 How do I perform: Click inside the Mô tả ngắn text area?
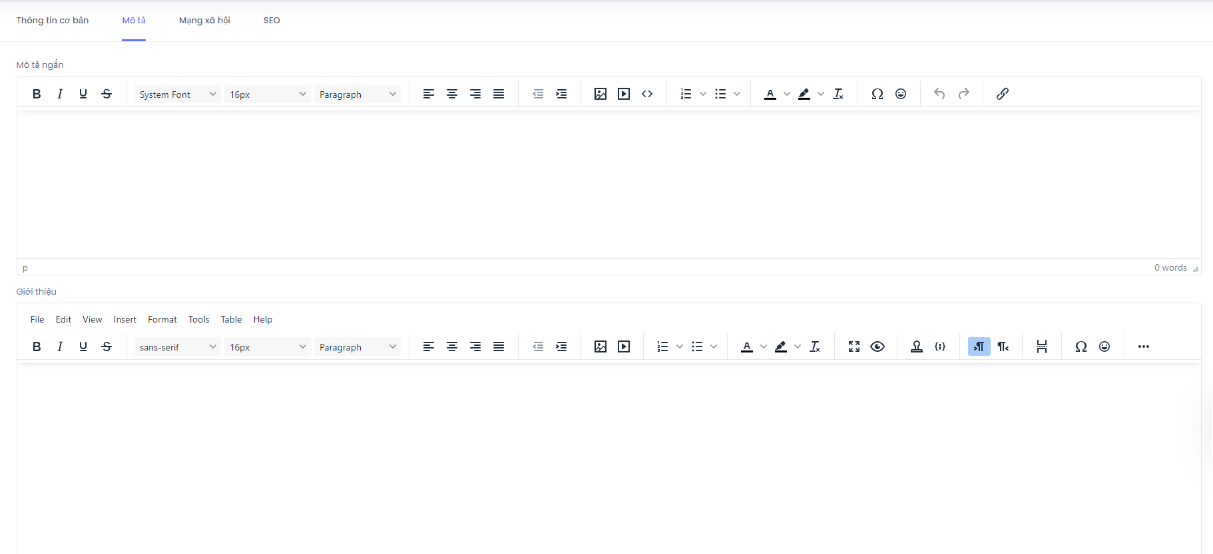coord(608,184)
